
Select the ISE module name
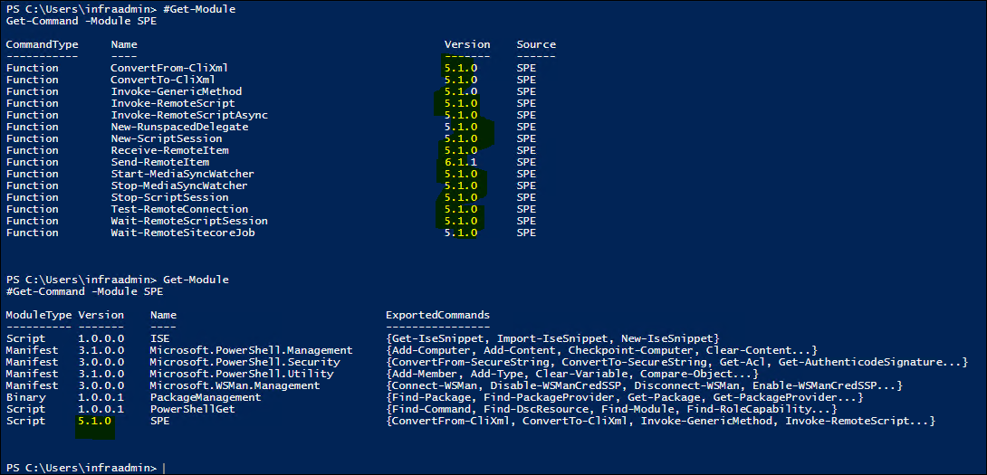pos(160,337)
